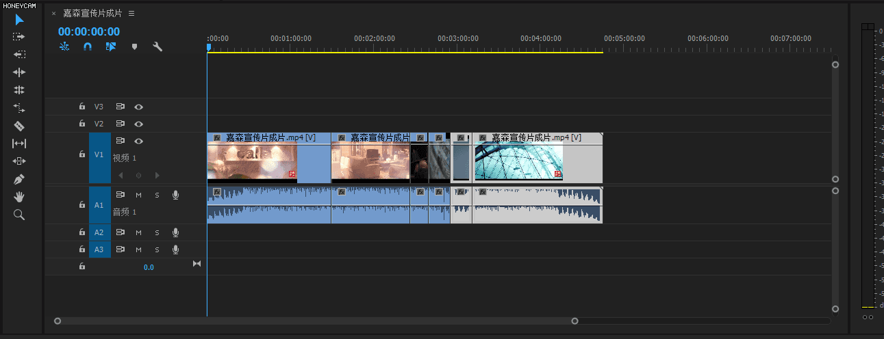Toggle lock on track V3
Image resolution: width=884 pixels, height=339 pixels.
[x=81, y=107]
